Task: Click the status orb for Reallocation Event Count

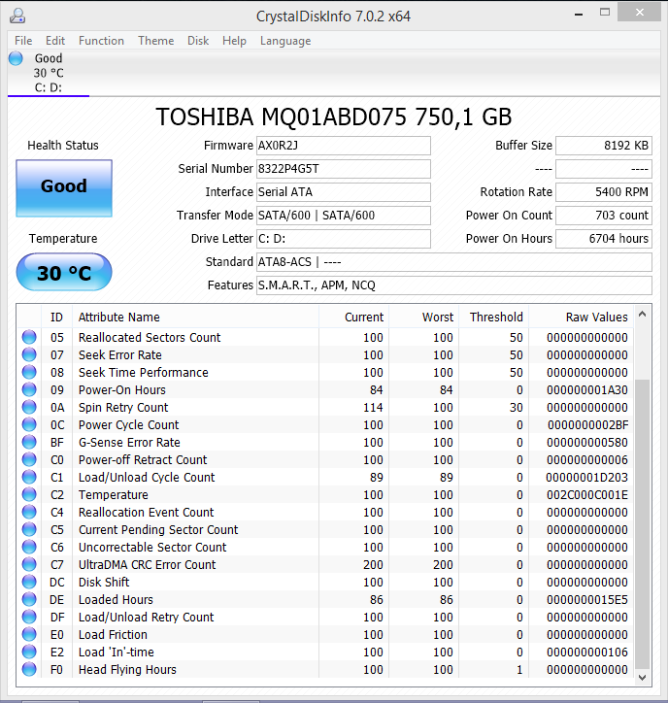Action: (x=29, y=512)
